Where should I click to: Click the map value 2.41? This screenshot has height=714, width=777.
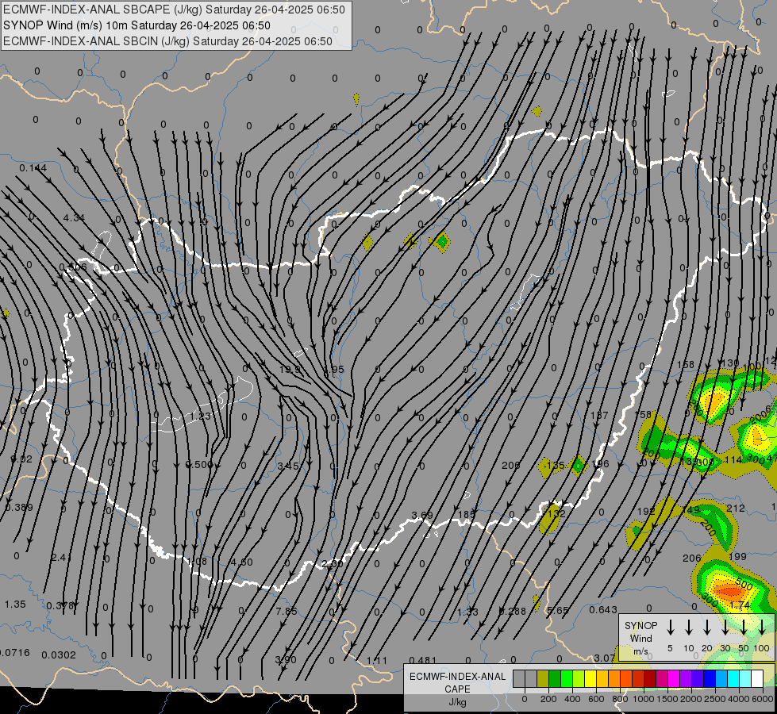pyautogui.click(x=61, y=558)
